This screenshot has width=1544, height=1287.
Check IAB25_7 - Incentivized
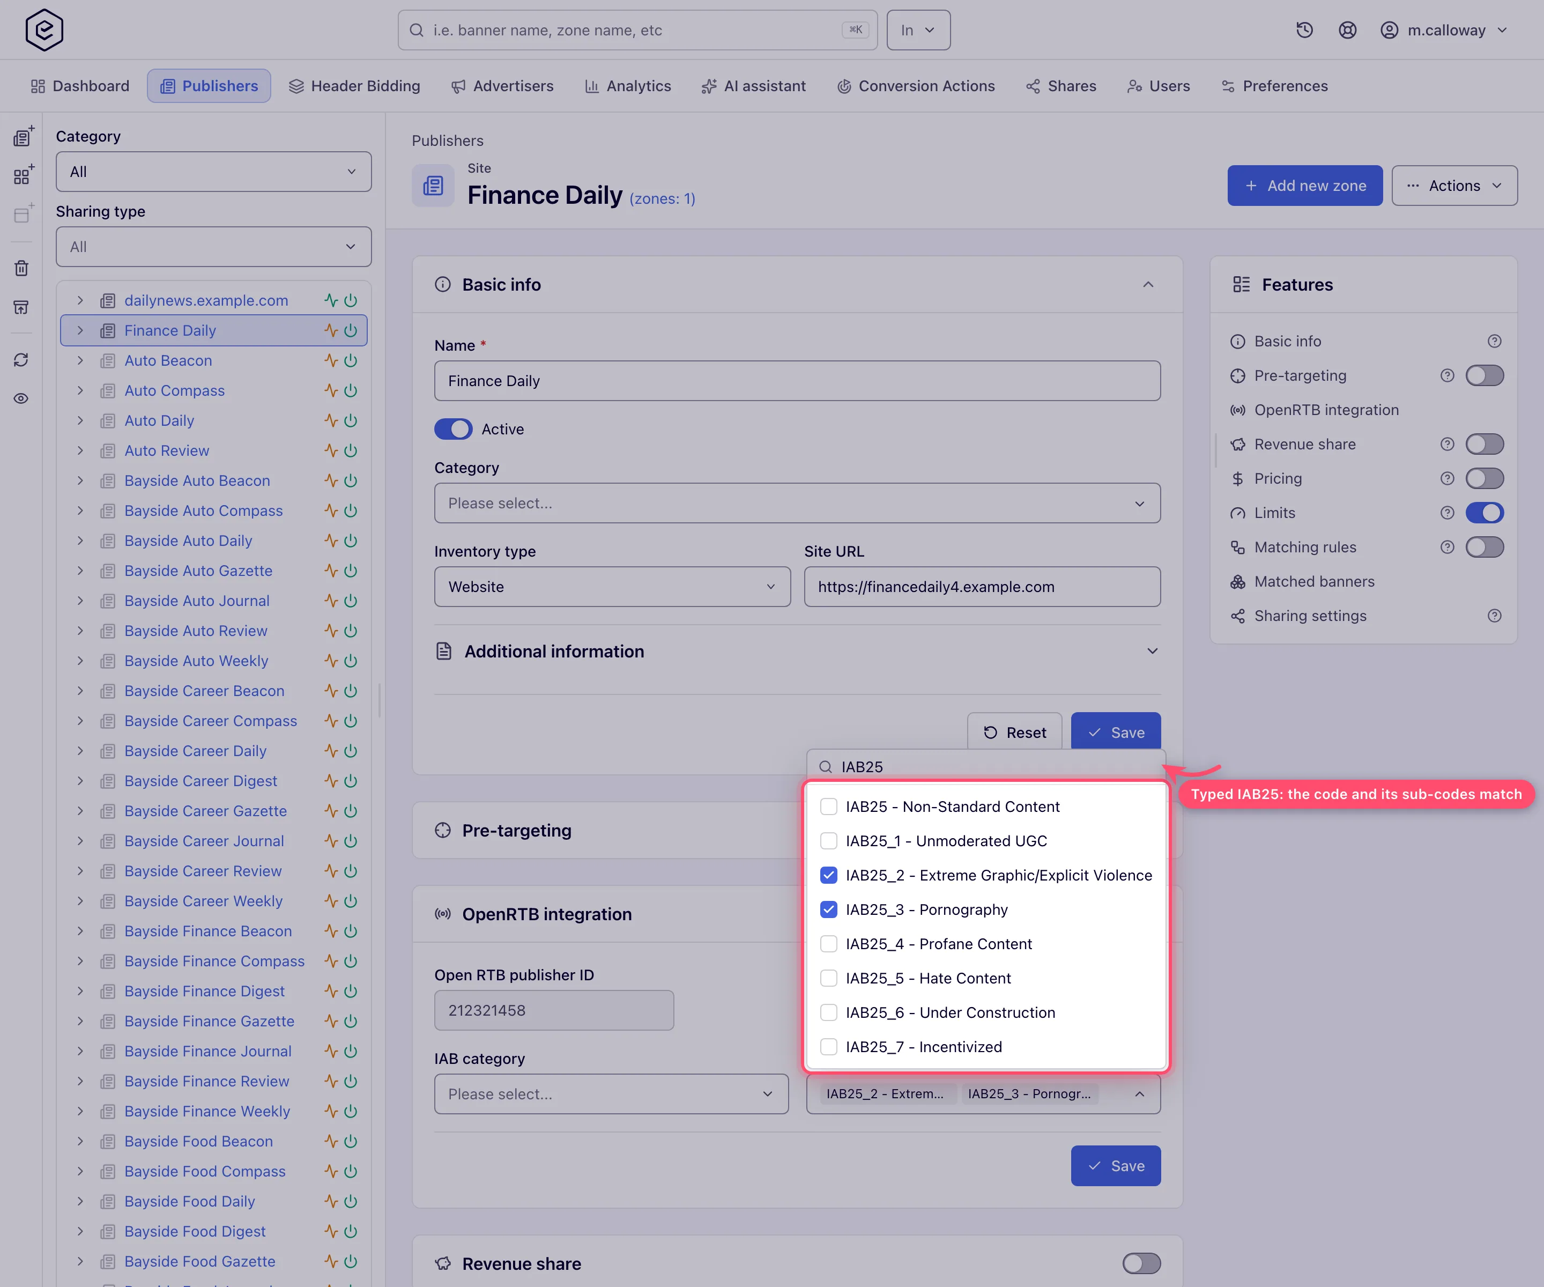pyautogui.click(x=828, y=1047)
